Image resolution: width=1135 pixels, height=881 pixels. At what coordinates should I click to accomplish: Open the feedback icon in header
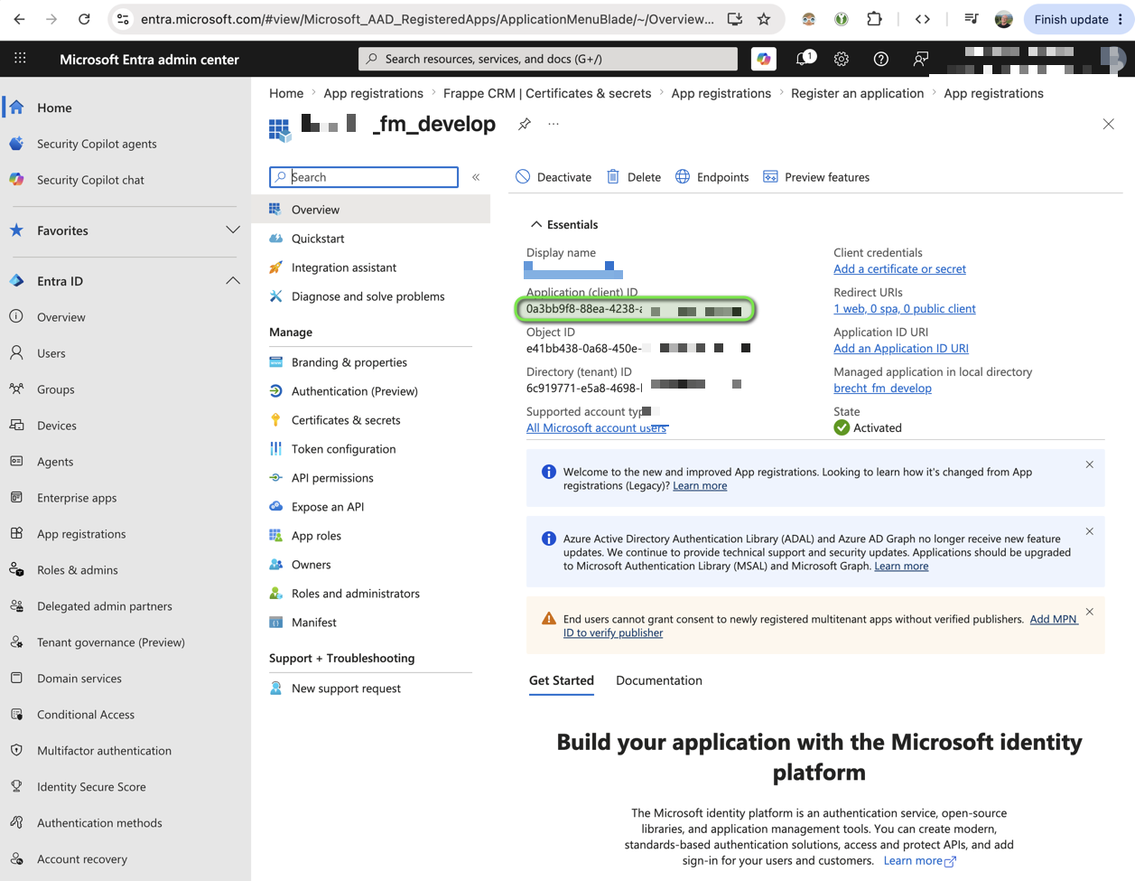click(920, 59)
